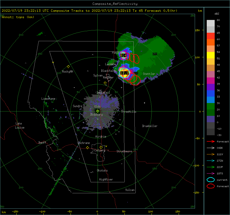The width and height of the screenshot is (230, 215).
Task: Click the white 04DK arrow legend icon
Action: tap(211, 148)
